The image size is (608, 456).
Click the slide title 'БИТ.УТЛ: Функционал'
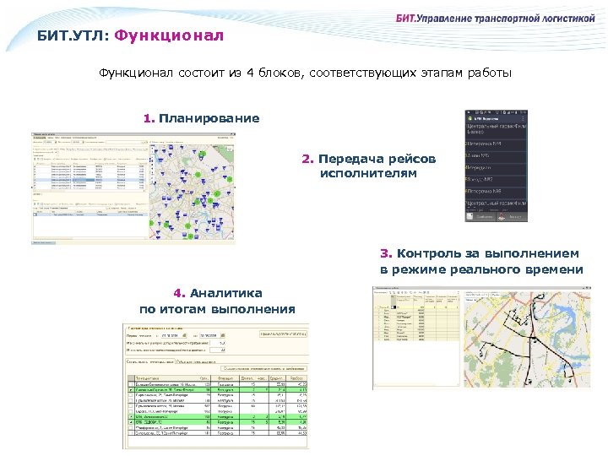[130, 35]
